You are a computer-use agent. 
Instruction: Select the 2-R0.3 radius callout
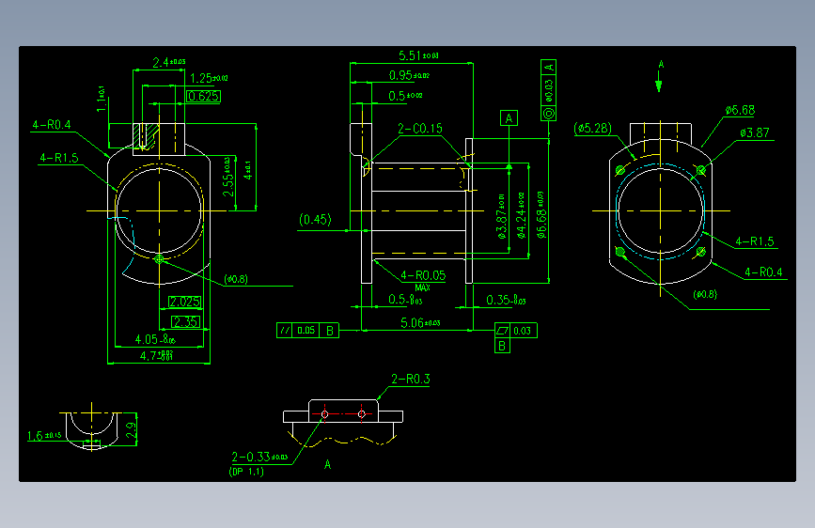pos(411,379)
